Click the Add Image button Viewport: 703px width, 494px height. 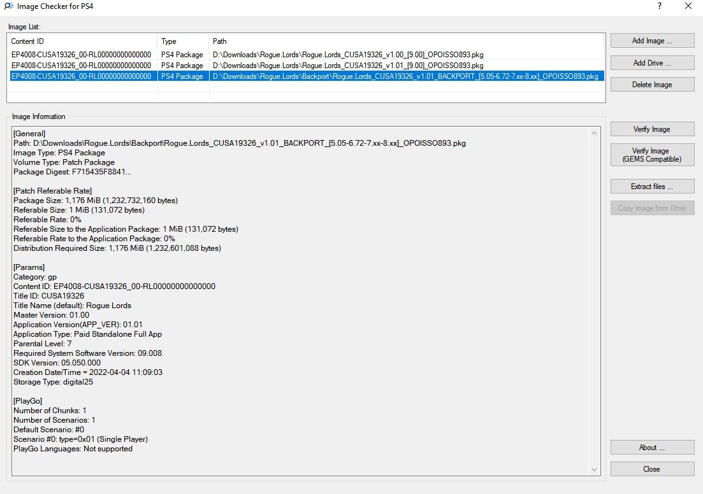click(x=652, y=41)
